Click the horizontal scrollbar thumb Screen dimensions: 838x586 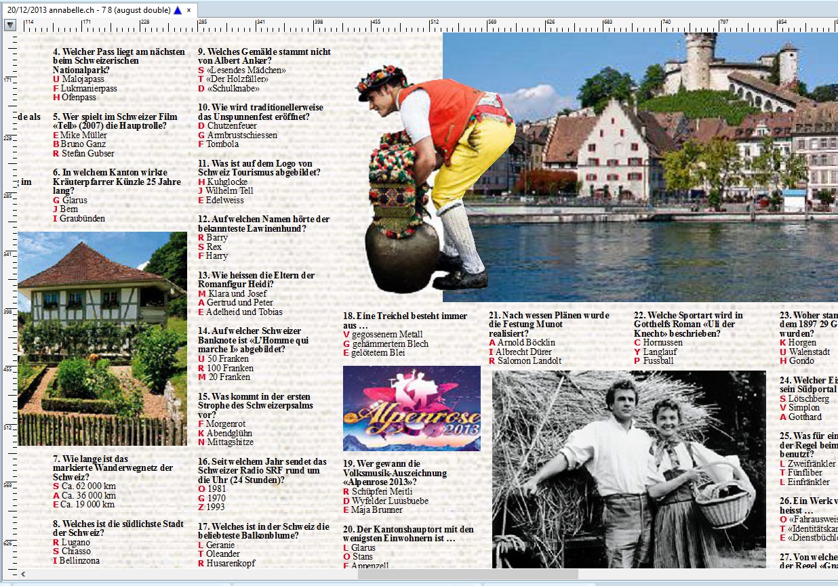coord(468,574)
